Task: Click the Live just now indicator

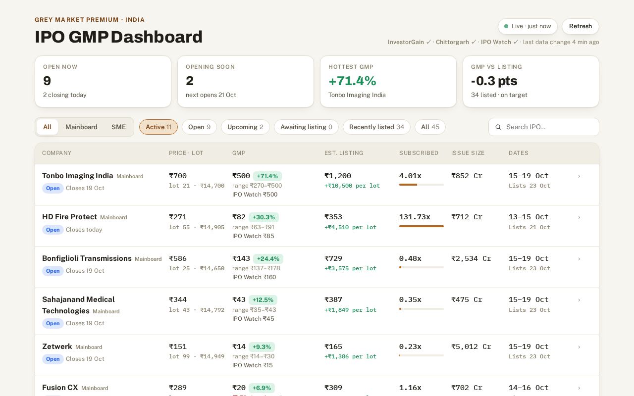Action: (x=528, y=26)
